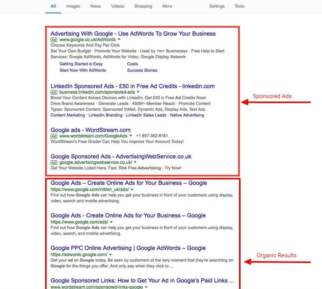Open the Costs sitelink
Image resolution: width=322 pixels, height=289 pixels.
point(132,64)
